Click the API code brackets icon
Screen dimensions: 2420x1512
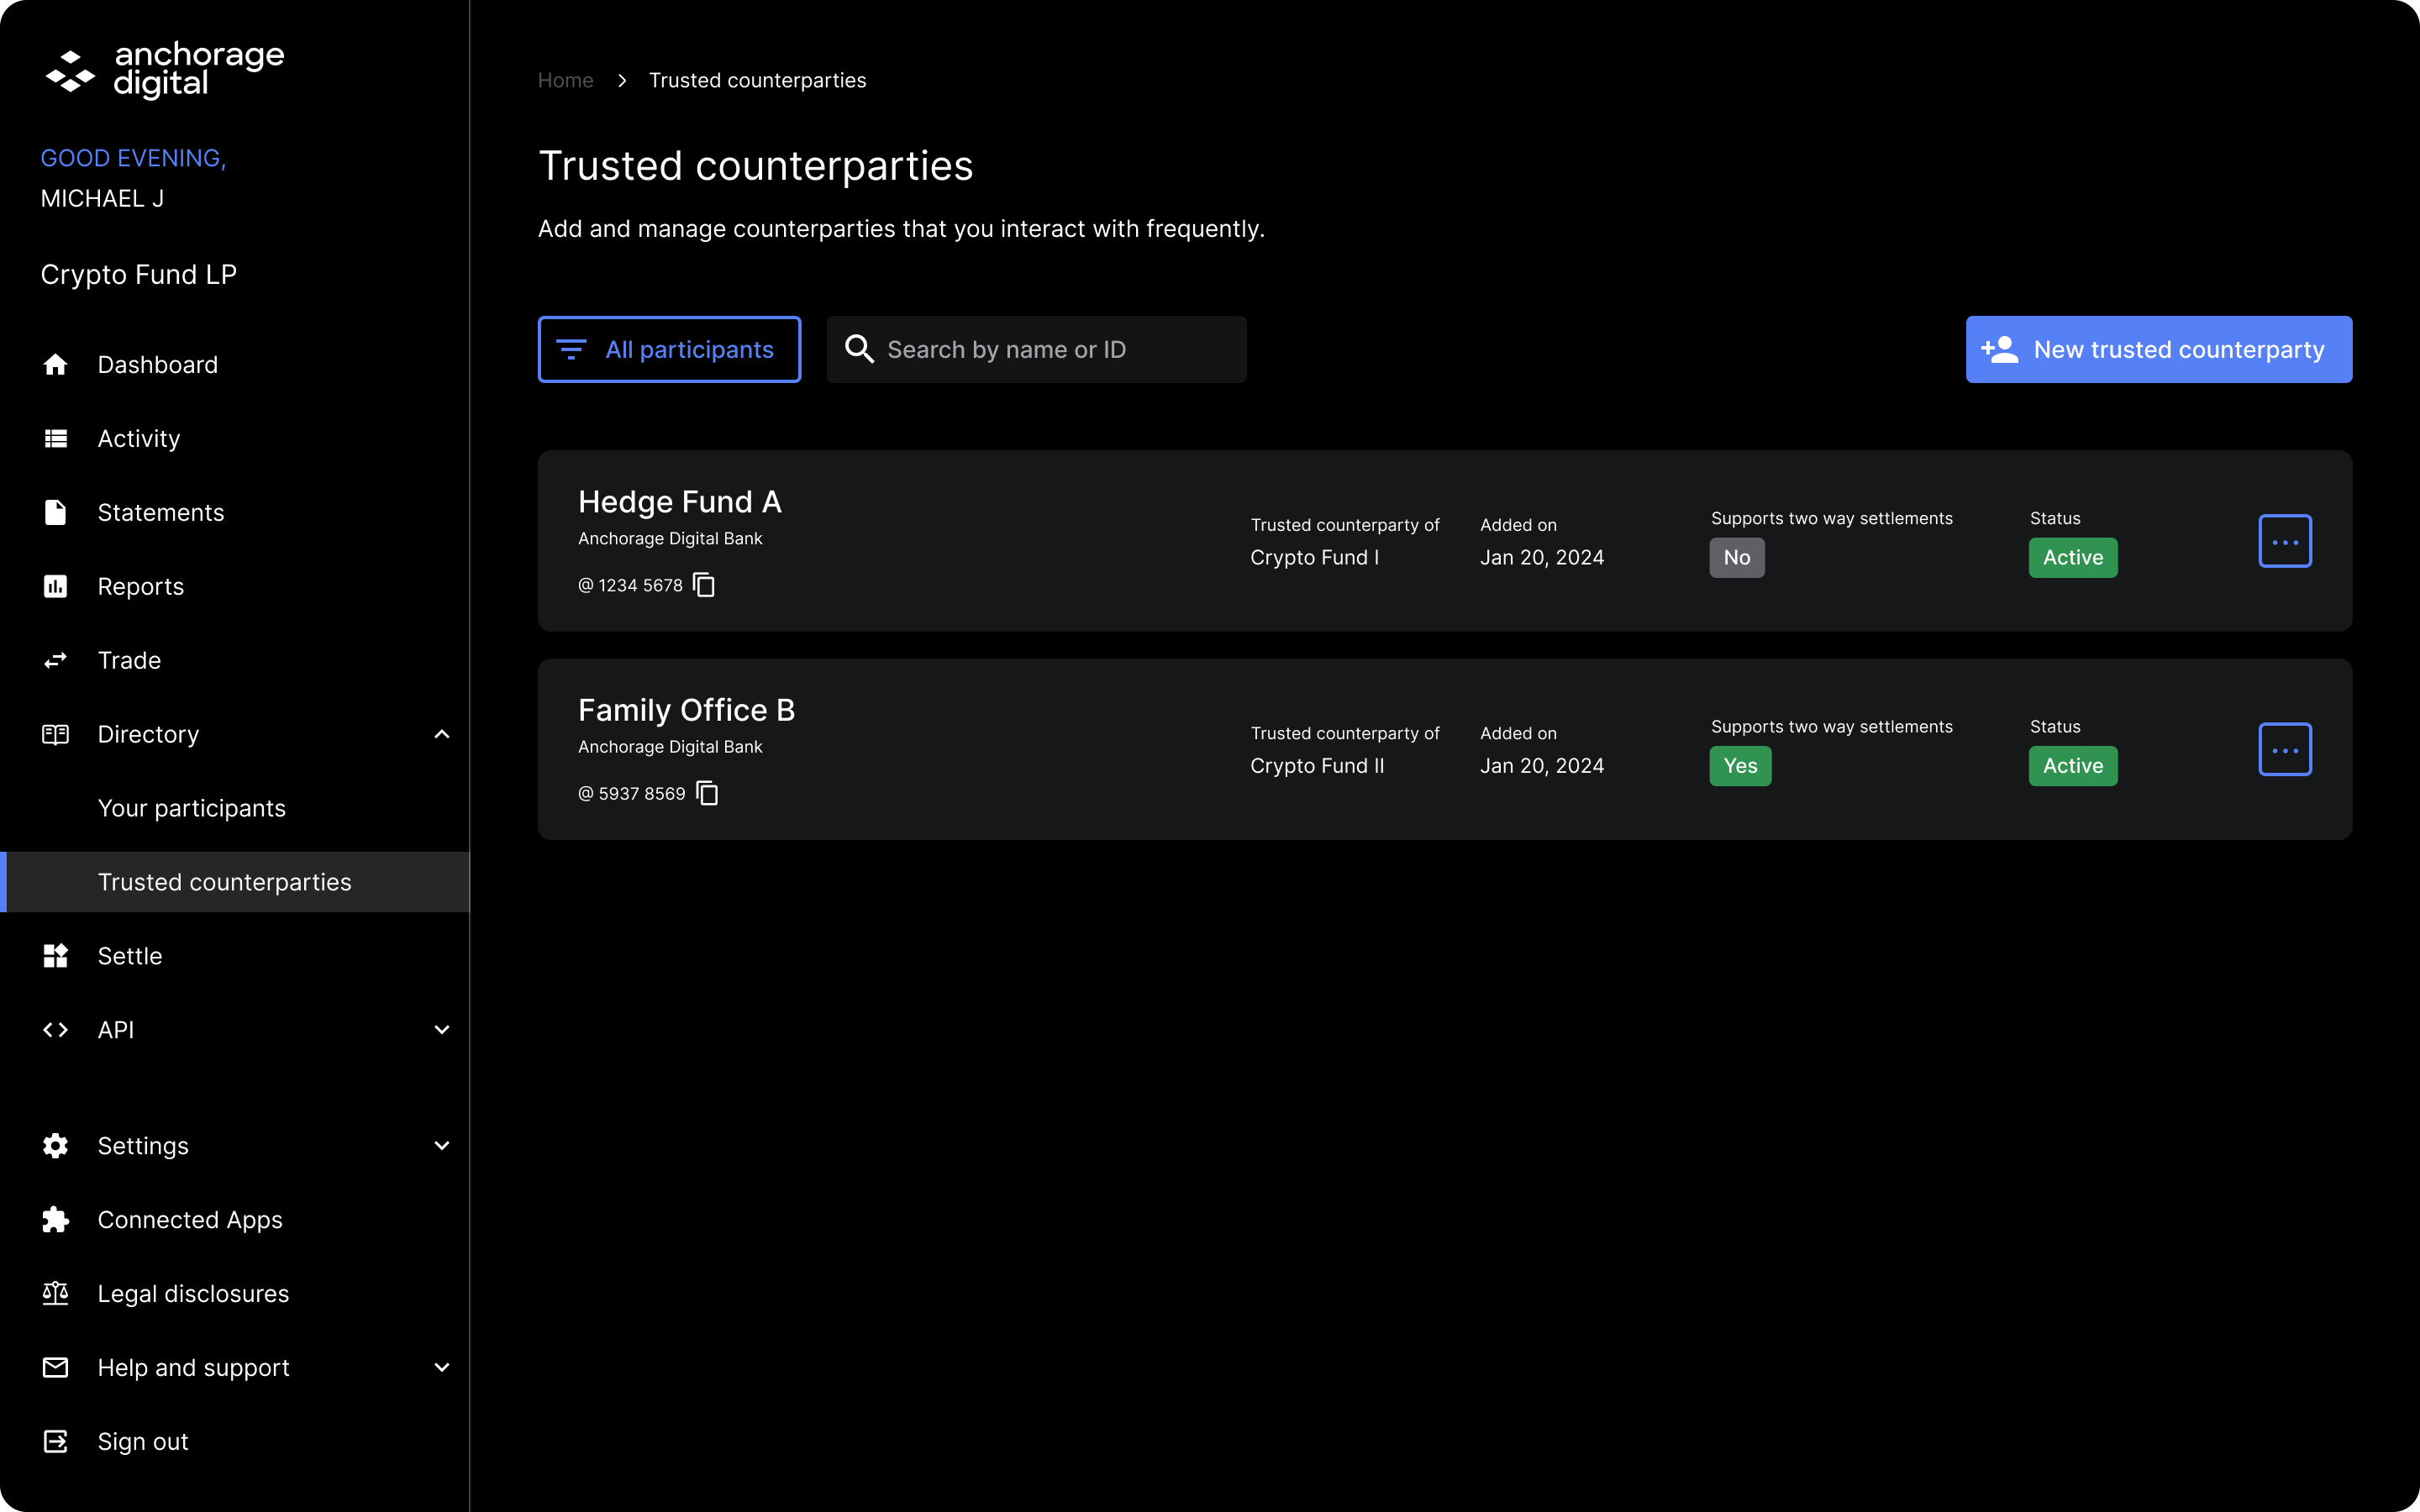(56, 1030)
